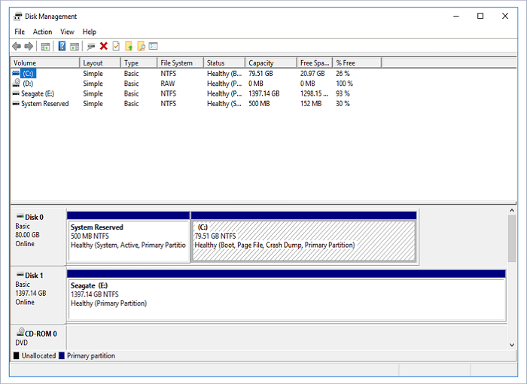Select the (C:) partition block on Disk 0

pos(303,241)
